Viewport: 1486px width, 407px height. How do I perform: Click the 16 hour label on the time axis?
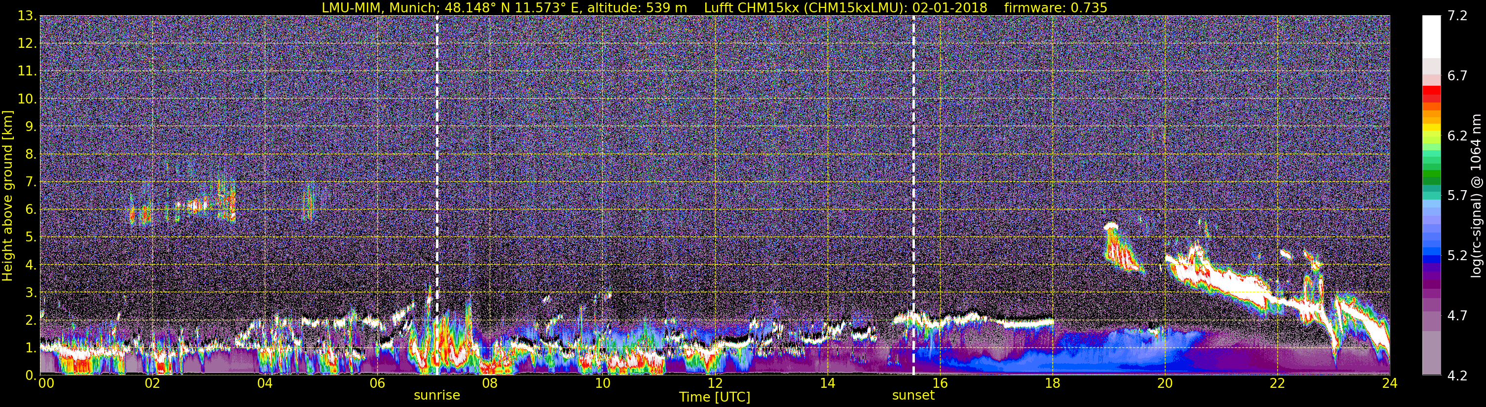click(940, 383)
